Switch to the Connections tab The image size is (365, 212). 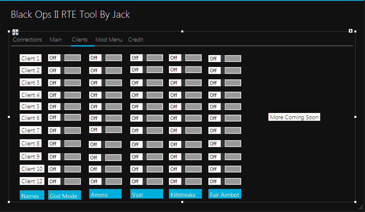[x=27, y=39]
